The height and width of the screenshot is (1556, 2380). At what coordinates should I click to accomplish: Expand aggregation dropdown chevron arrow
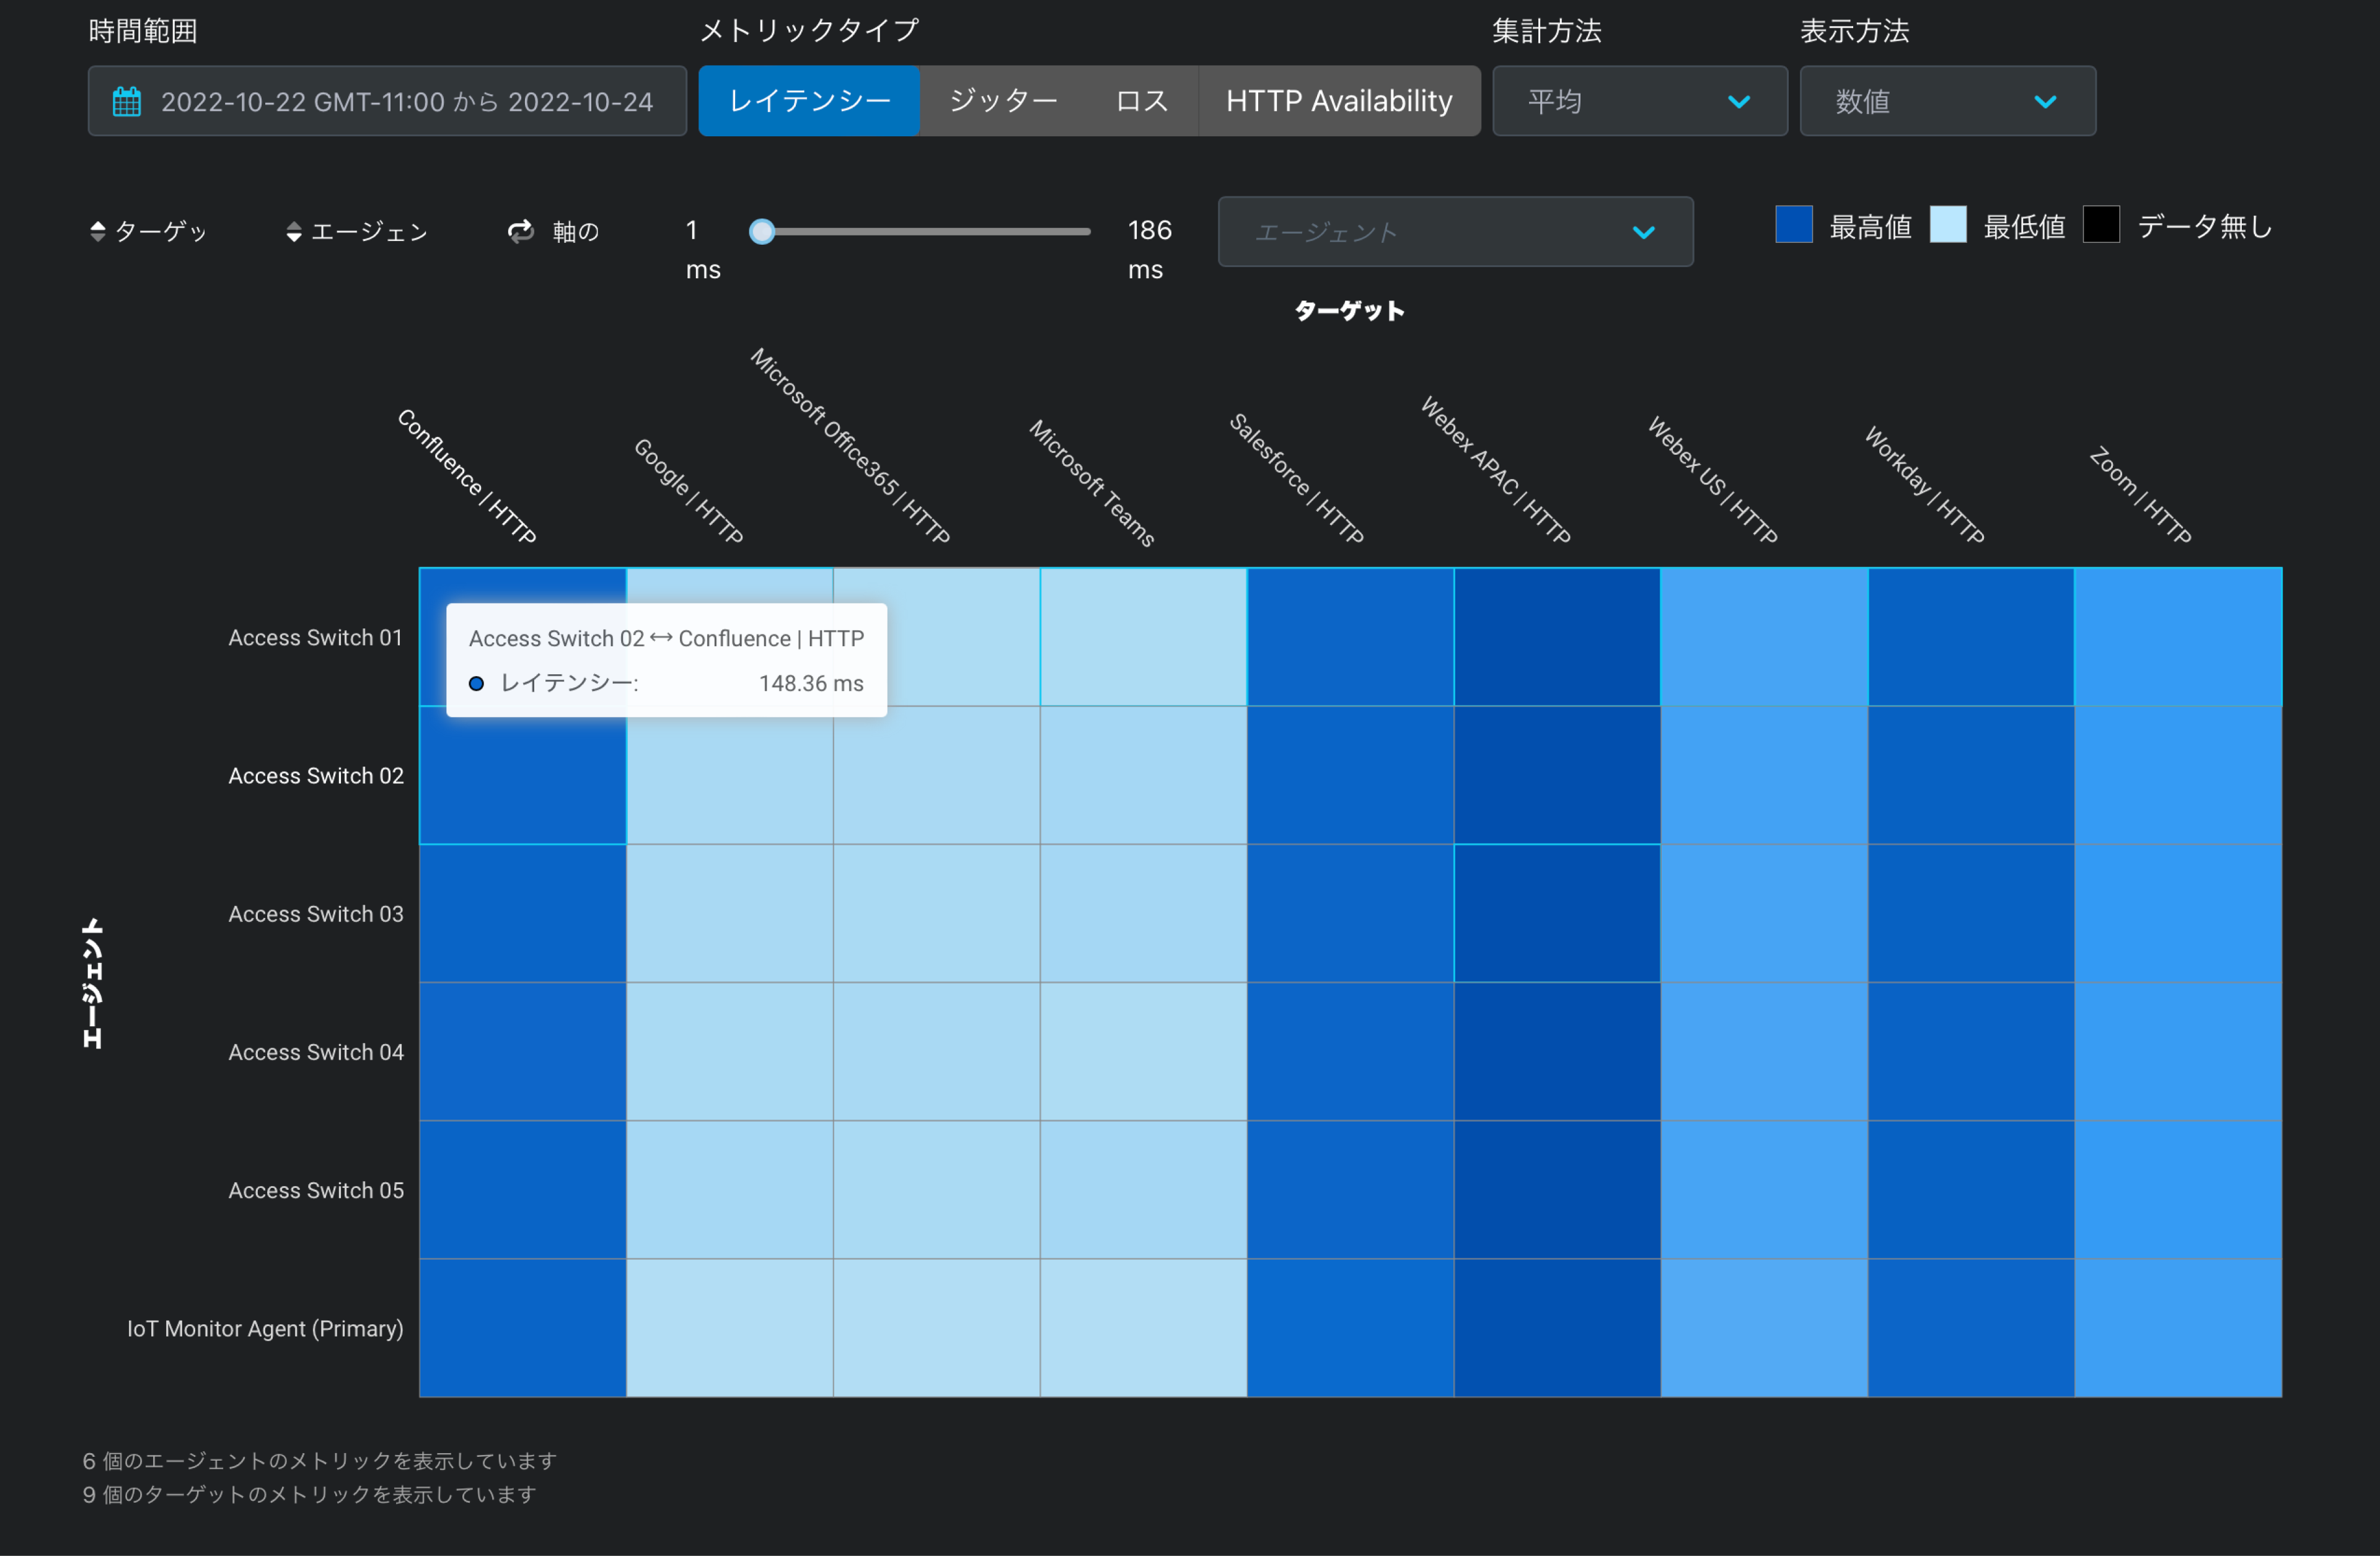click(1739, 102)
